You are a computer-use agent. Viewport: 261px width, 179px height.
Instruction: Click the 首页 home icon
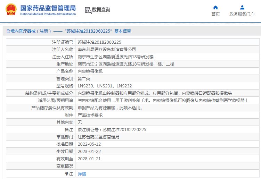(215, 8)
